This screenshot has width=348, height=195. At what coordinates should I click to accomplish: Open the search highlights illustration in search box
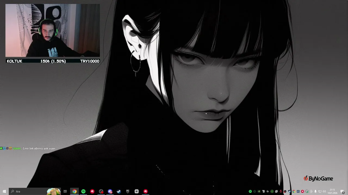tap(54, 191)
